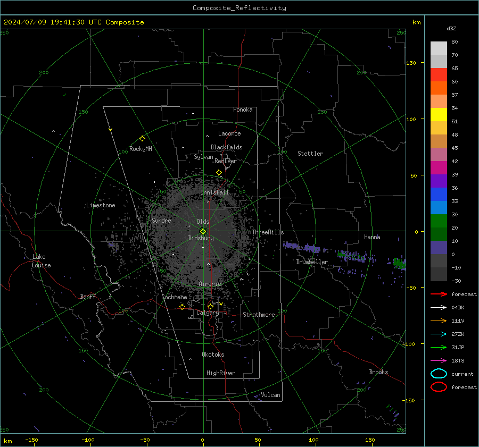Click the Brooks city label
This screenshot has width=479, height=447.
coord(378,372)
